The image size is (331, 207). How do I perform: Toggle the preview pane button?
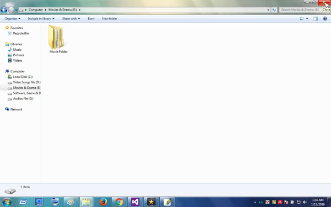pos(316,19)
